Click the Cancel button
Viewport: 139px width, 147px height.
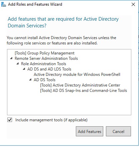(x=118, y=131)
